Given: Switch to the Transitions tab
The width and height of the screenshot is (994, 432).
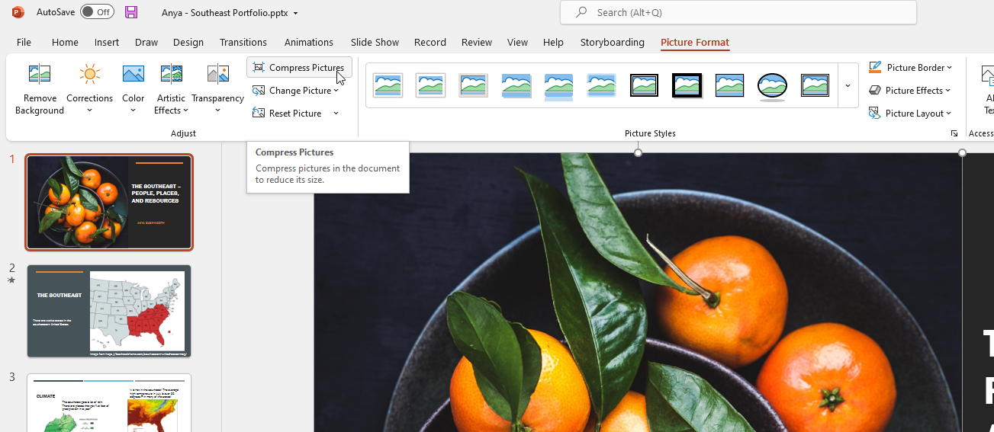Looking at the screenshot, I should tap(243, 42).
